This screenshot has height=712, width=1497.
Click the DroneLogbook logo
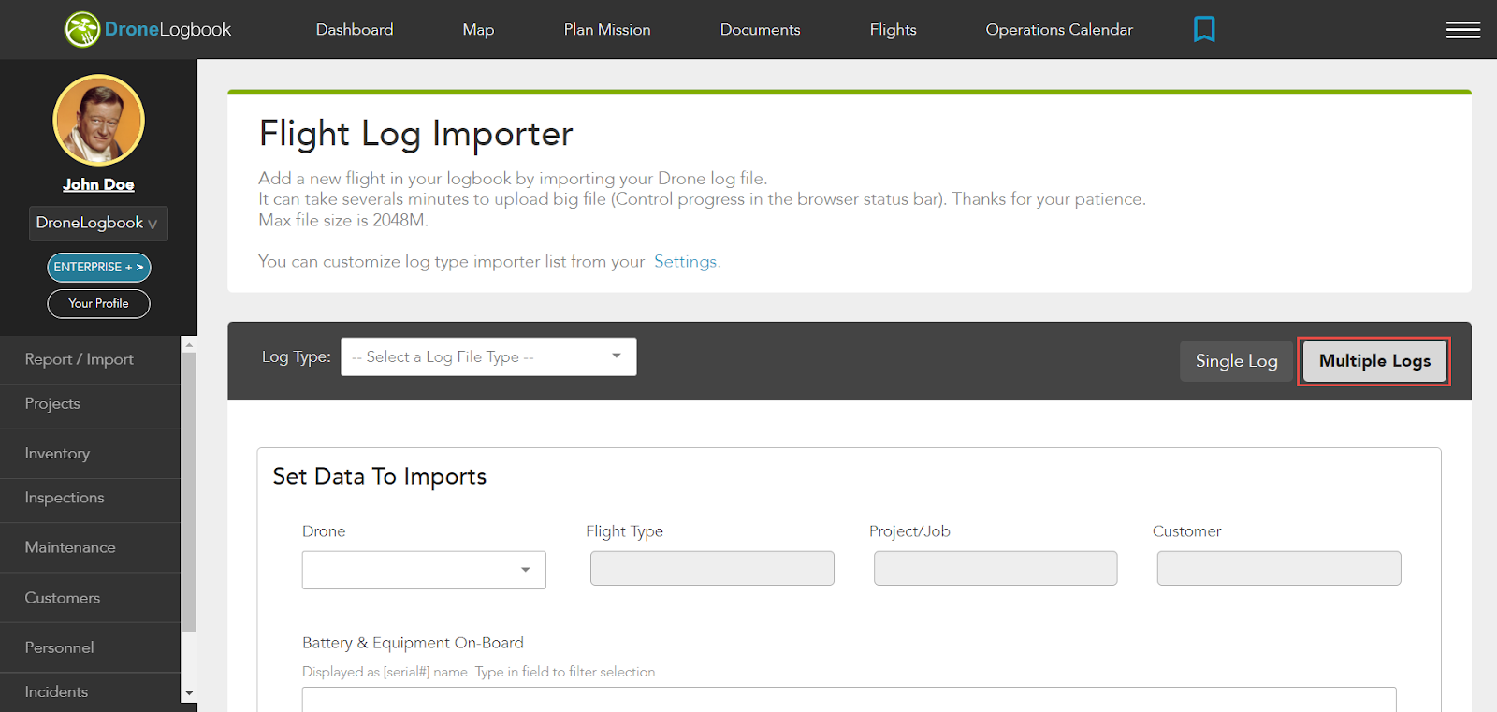tap(148, 29)
